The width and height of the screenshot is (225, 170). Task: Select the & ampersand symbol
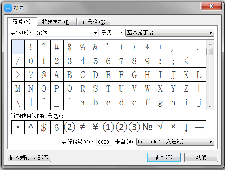96,47
